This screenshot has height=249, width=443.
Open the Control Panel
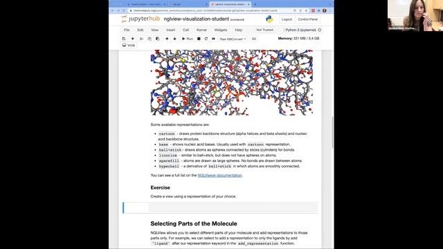(307, 19)
